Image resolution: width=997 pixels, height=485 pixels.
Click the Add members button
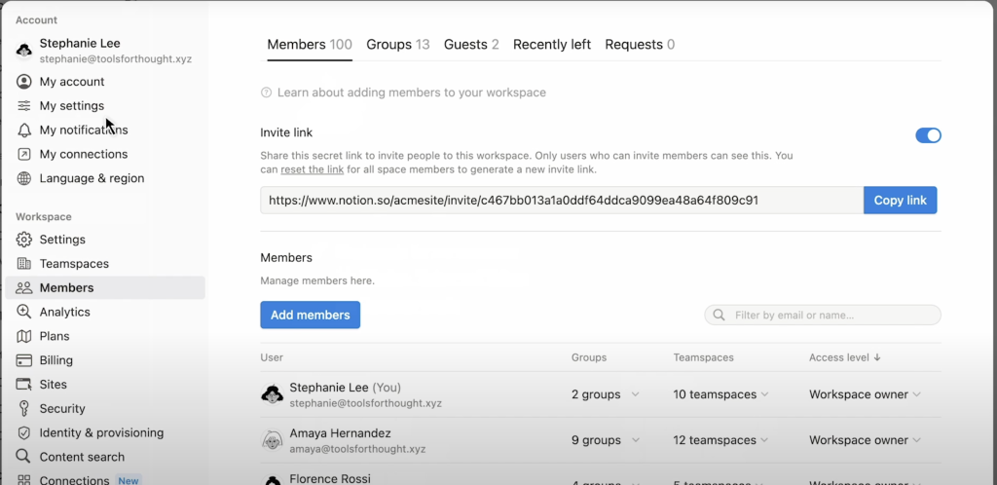pyautogui.click(x=310, y=315)
